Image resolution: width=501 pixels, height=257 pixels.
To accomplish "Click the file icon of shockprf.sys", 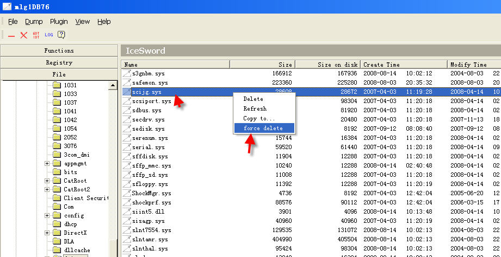I will coord(127,203).
